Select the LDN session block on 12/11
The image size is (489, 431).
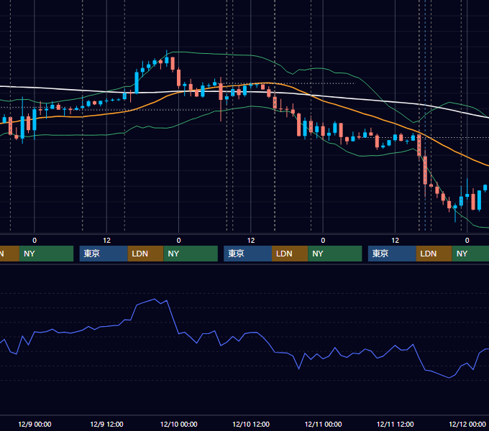click(434, 254)
